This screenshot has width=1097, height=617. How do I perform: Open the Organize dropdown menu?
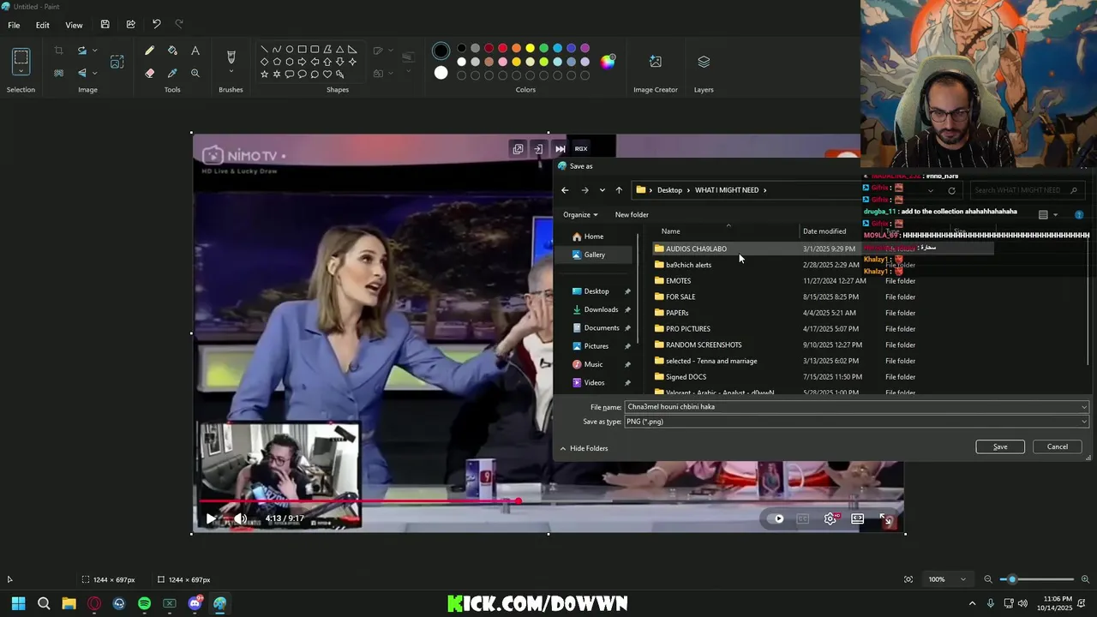[580, 214]
